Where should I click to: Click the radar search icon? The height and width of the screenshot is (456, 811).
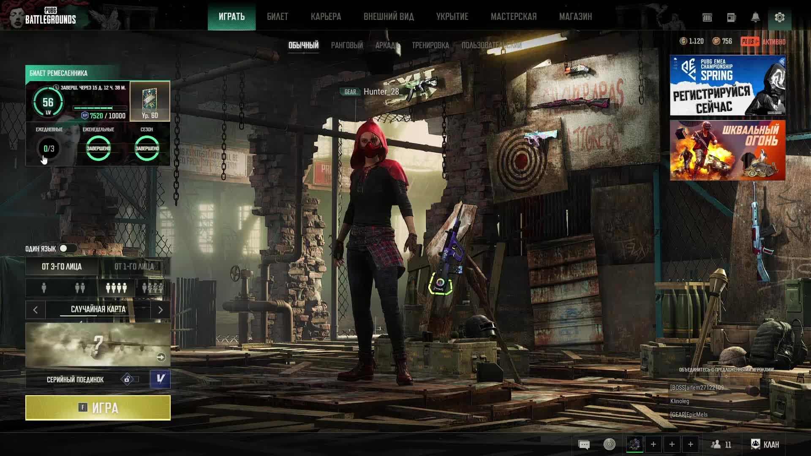pyautogui.click(x=609, y=444)
